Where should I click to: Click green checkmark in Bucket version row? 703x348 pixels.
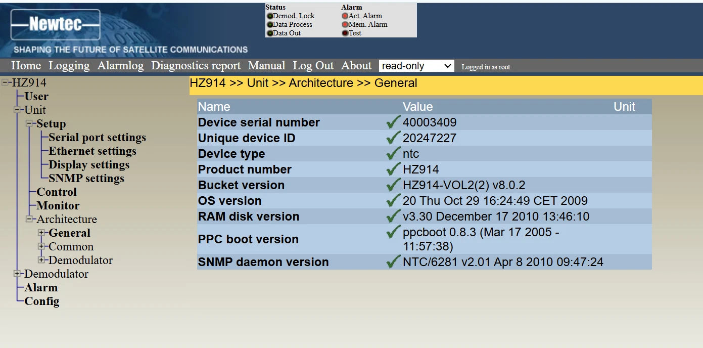(393, 185)
